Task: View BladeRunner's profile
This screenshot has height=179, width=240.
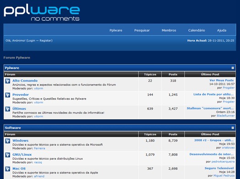Action: [x=226, y=116]
